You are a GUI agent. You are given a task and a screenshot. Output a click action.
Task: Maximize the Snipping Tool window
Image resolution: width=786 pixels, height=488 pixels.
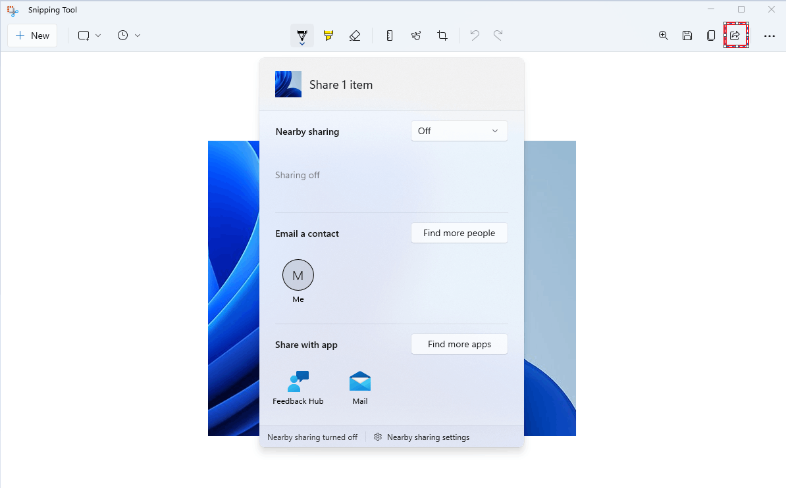741,9
